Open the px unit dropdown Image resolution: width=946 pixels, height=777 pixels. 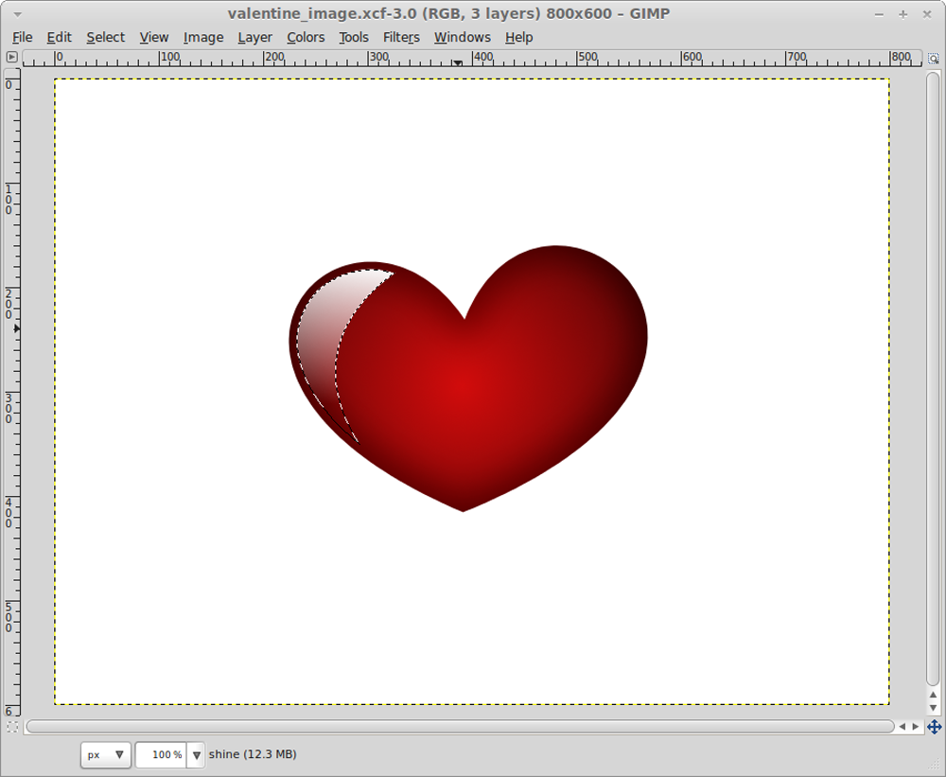[104, 754]
